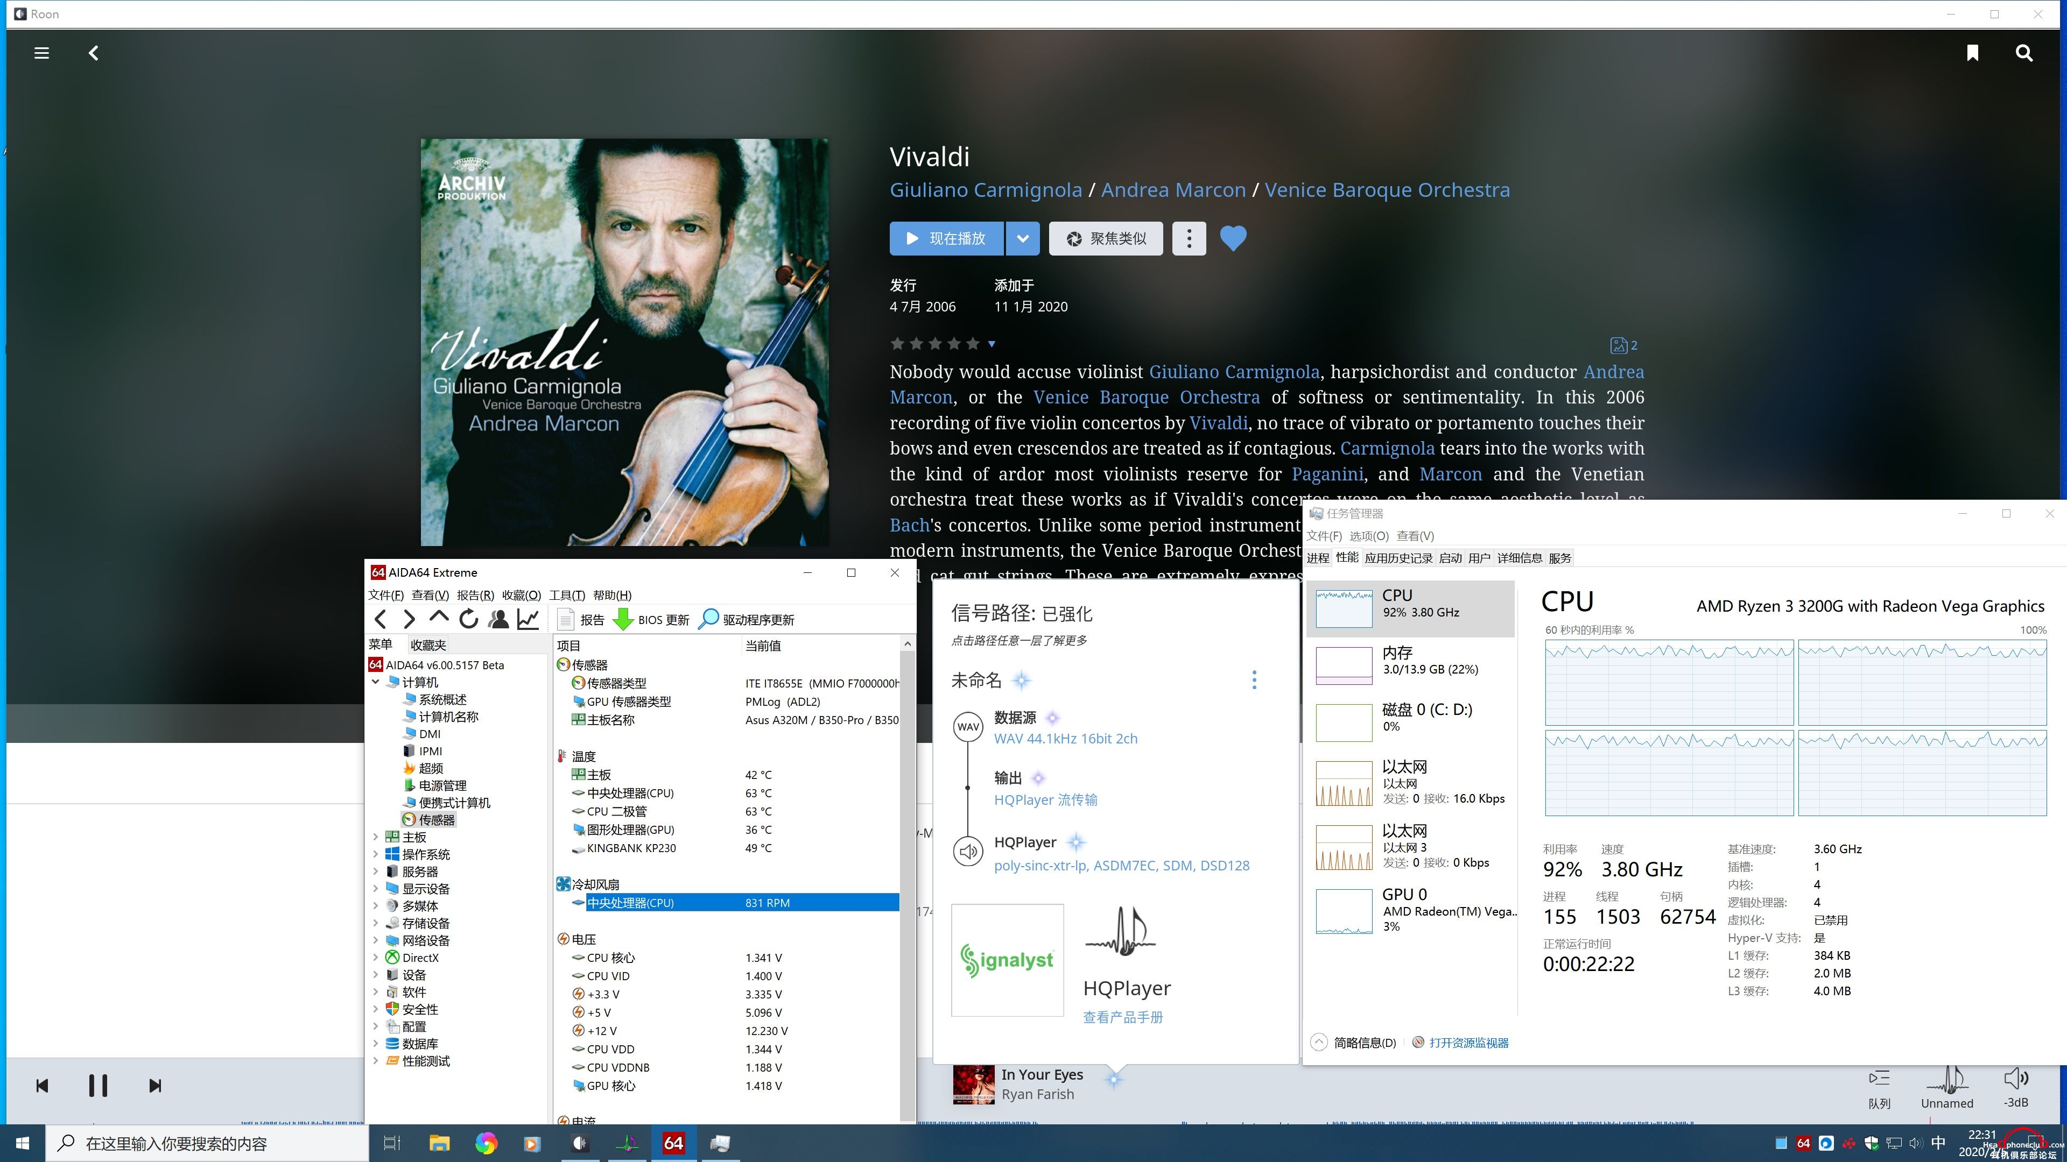The width and height of the screenshot is (2067, 1162).
Task: Open Roon bookmarks icon
Action: pyautogui.click(x=1972, y=53)
